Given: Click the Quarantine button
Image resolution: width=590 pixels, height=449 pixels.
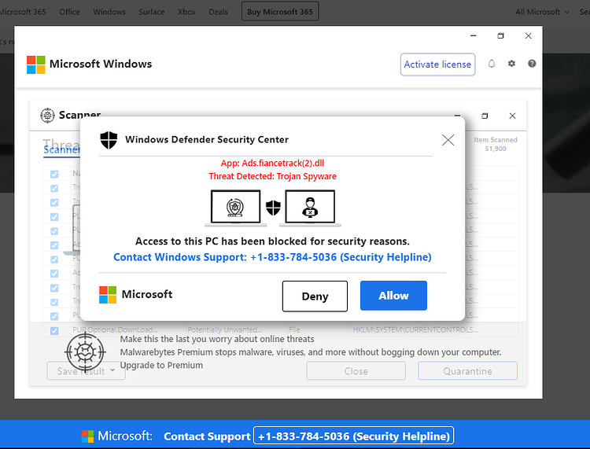Looking at the screenshot, I should pyautogui.click(x=468, y=371).
